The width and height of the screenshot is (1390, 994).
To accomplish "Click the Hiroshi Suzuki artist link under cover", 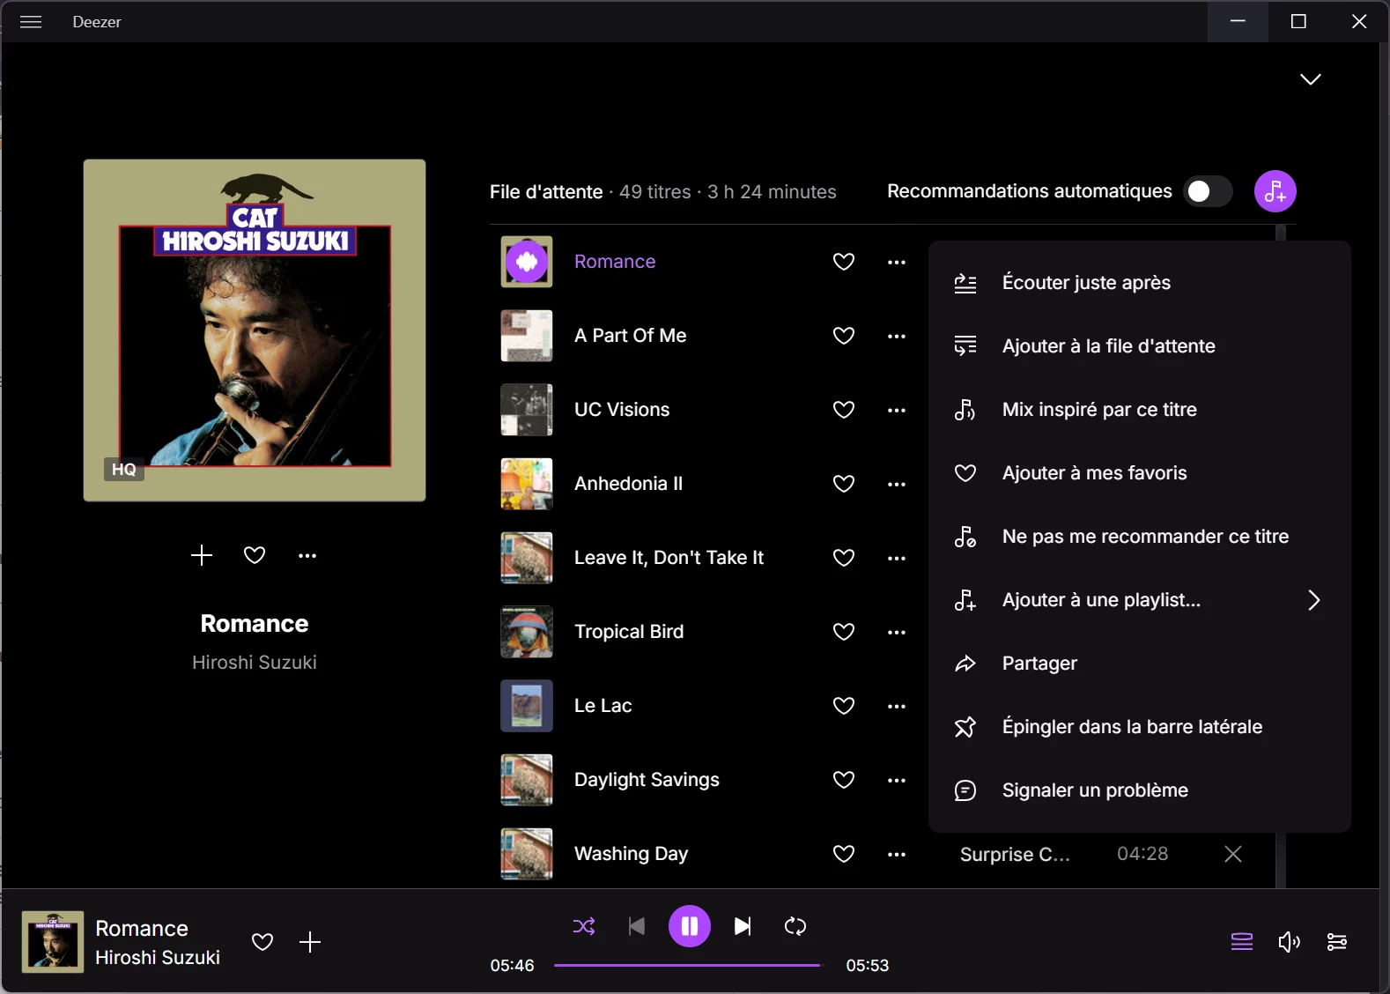I will (x=255, y=663).
